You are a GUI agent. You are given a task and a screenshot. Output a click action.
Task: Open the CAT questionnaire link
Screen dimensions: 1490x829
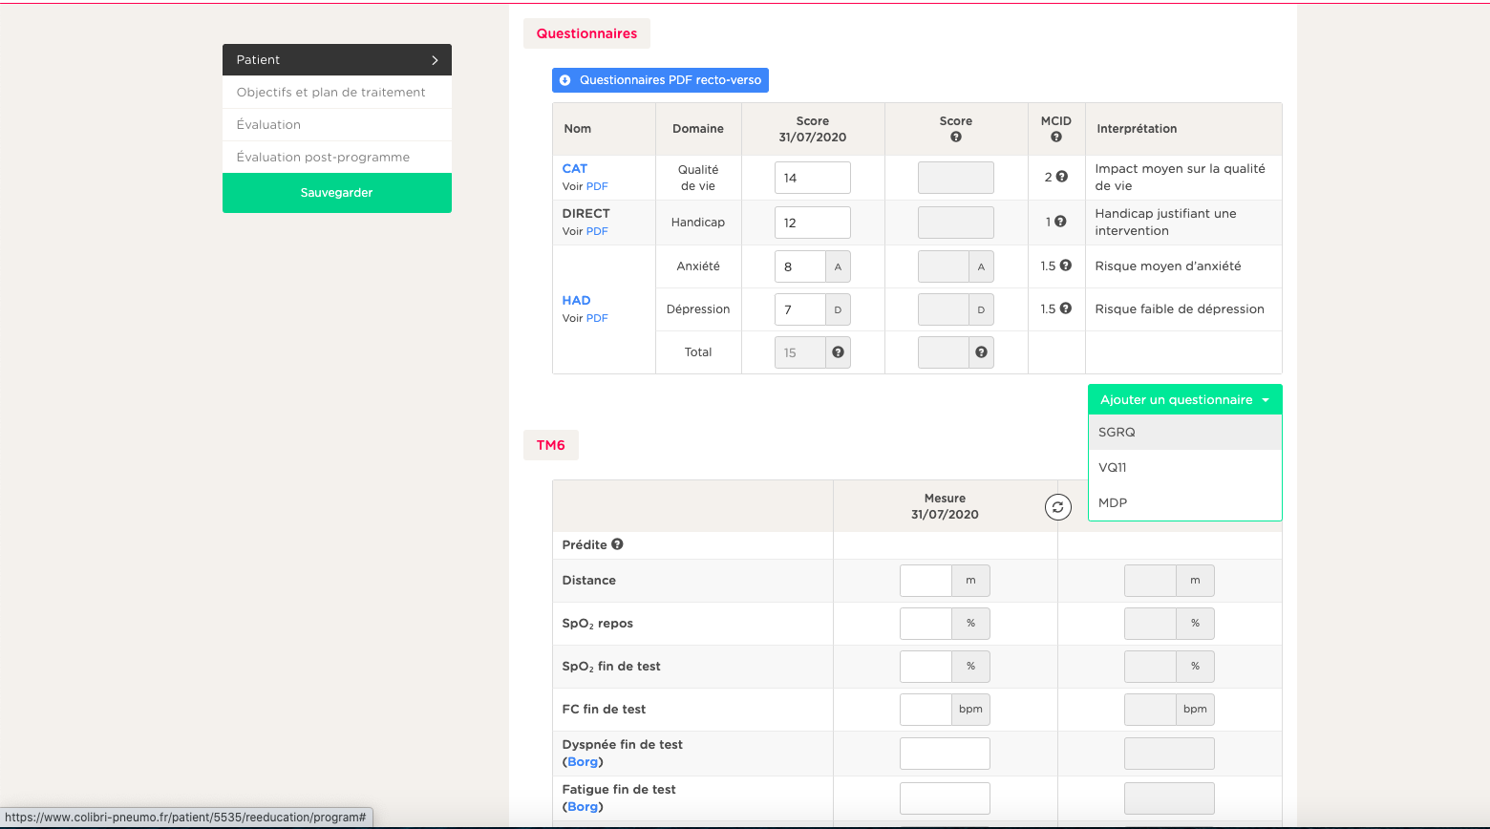pos(574,168)
